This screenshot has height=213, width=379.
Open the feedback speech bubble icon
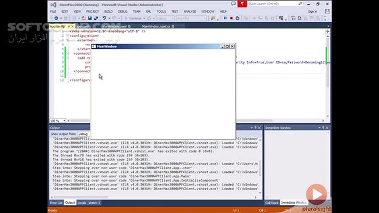(x=233, y=3)
